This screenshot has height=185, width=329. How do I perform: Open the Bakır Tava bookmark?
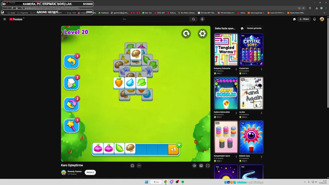pos(147,13)
